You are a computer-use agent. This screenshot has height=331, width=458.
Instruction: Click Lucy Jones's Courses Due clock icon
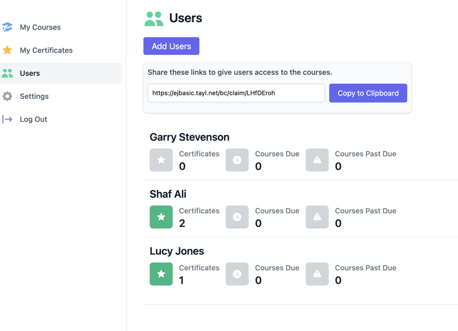[237, 274]
